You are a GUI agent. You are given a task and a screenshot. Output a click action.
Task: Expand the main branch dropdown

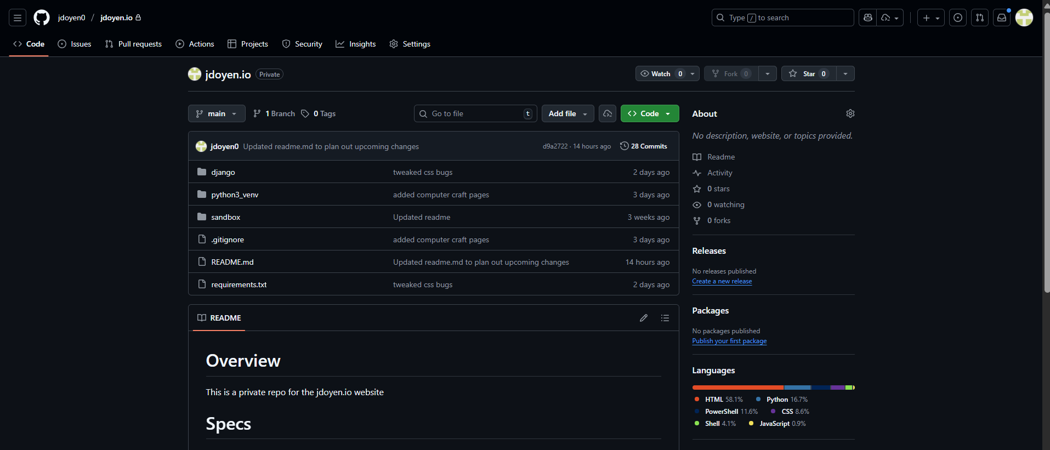click(x=217, y=113)
